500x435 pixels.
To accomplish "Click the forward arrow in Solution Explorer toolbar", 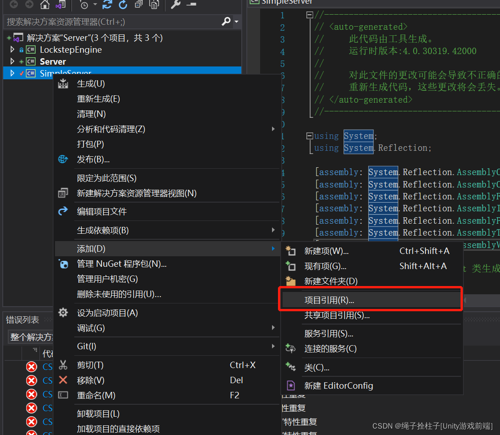I will (29, 4).
